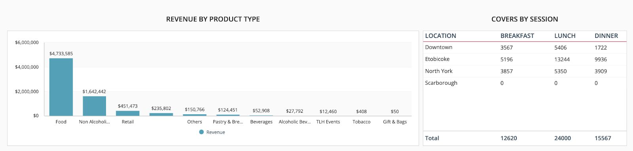Image resolution: width=633 pixels, height=151 pixels.
Task: Click the Etobicoke lunch value 13244
Action: pos(562,60)
